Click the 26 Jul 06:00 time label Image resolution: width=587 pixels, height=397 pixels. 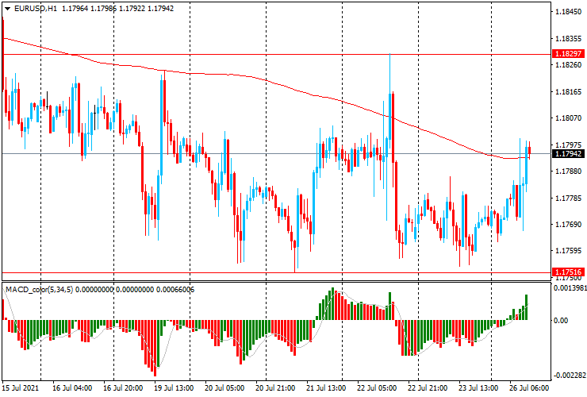[529, 388]
